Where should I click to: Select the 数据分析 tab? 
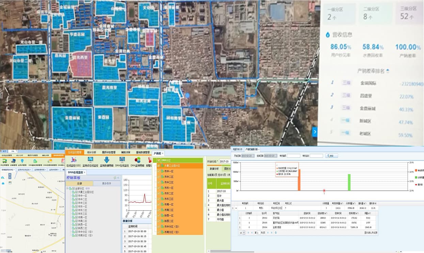(214, 169)
